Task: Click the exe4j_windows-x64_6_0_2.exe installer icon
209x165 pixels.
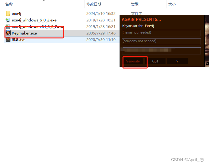Action: coord(8,27)
